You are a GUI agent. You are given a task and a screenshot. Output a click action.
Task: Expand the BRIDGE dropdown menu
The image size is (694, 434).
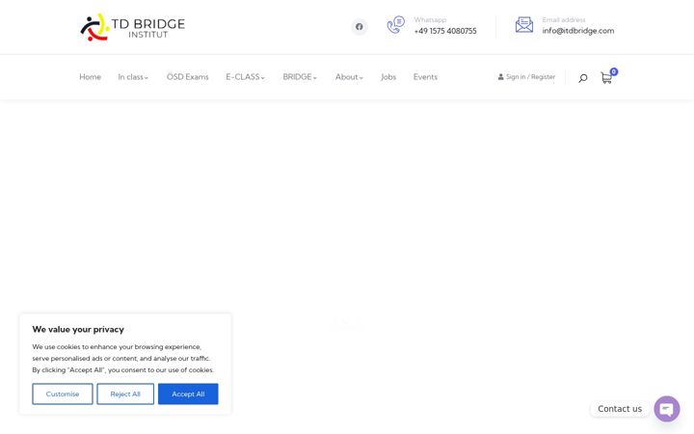(x=300, y=77)
